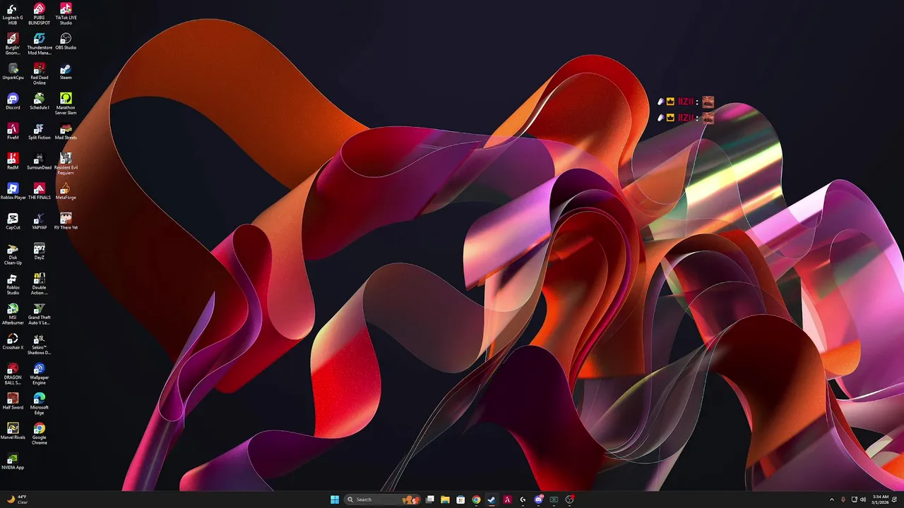904x508 pixels.
Task: Select the Red Dead Online desktop icon
Action: 40,74
